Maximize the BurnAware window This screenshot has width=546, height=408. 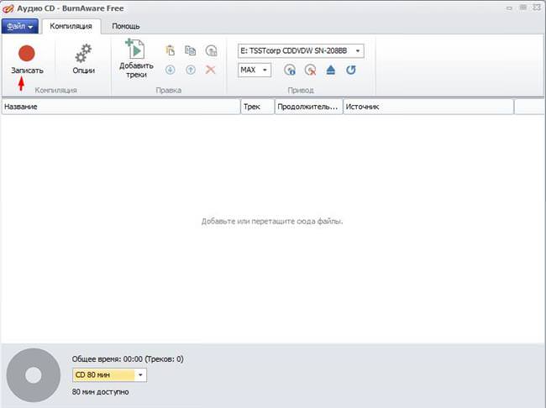[x=523, y=8]
